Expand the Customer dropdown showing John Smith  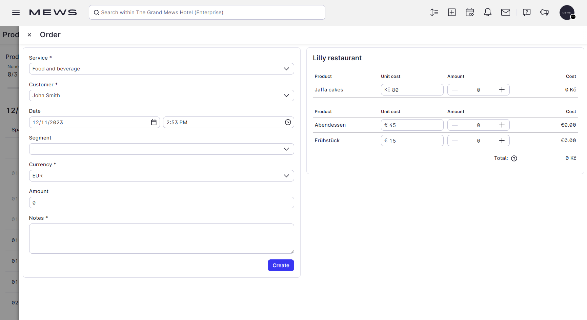pos(161,95)
